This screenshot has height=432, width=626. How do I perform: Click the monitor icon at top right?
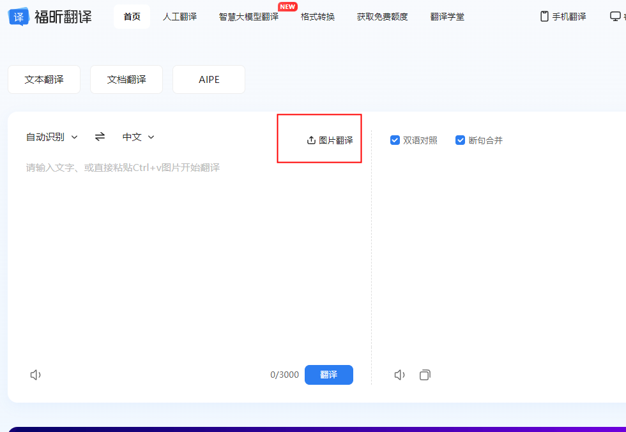(x=615, y=17)
